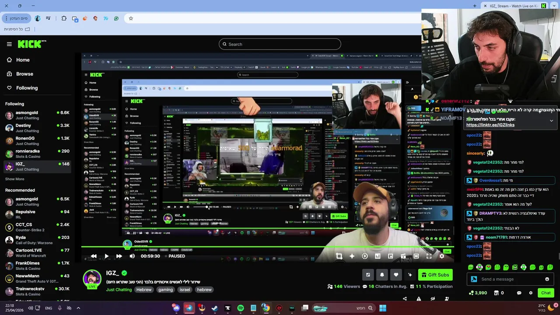The height and width of the screenshot is (315, 560).
Task: Open playback speed icon in player
Action: (365, 256)
